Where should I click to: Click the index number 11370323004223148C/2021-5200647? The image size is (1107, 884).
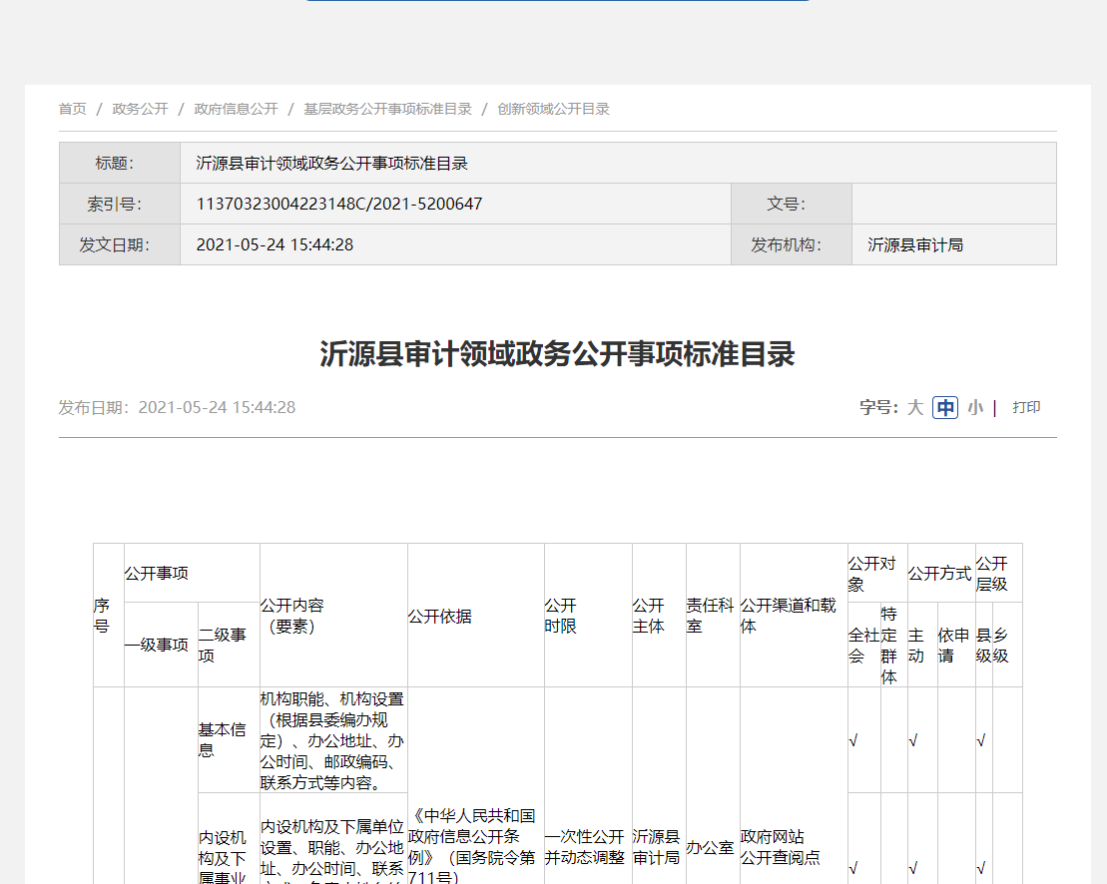click(339, 204)
